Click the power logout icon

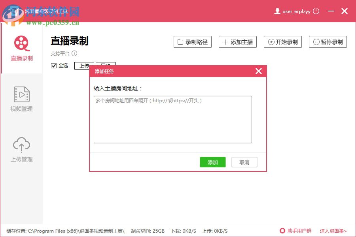(316, 11)
